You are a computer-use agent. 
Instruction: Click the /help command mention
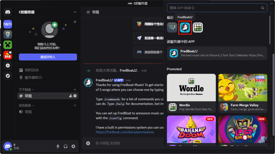(x=120, y=104)
